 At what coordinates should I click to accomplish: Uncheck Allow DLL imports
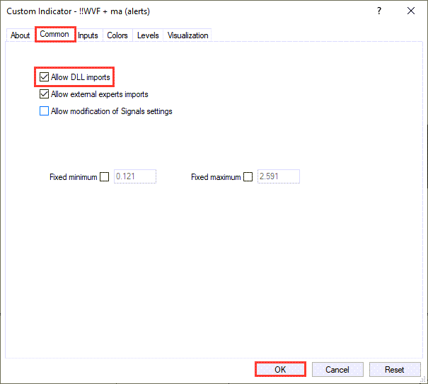pyautogui.click(x=45, y=77)
